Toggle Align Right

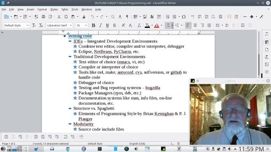click(202, 25)
